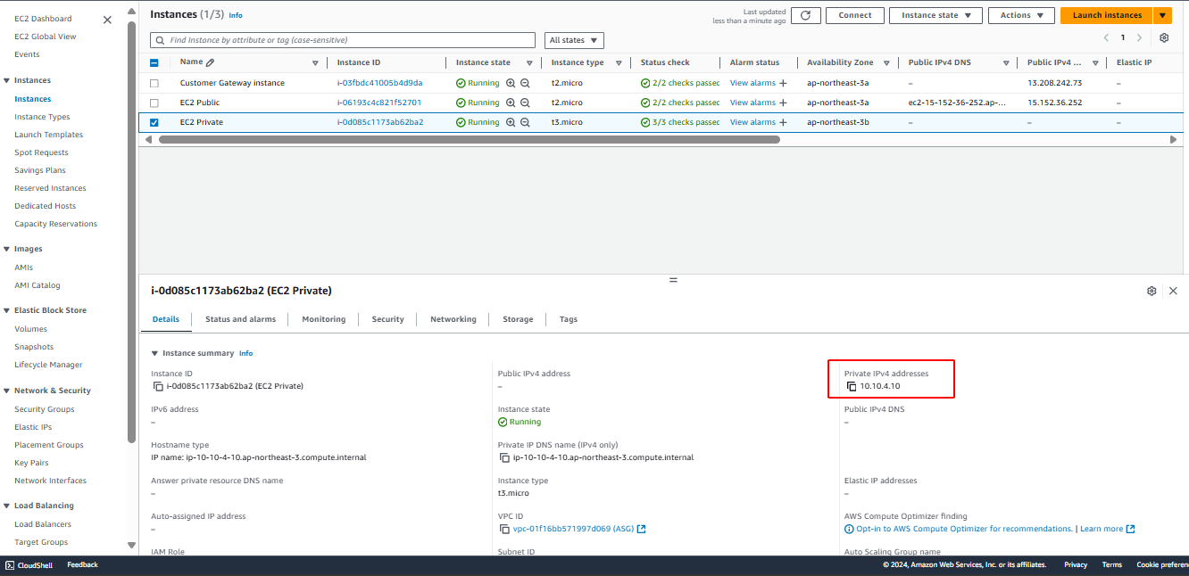
Task: Edit the Name column with the pencil icon
Action: pos(223,62)
